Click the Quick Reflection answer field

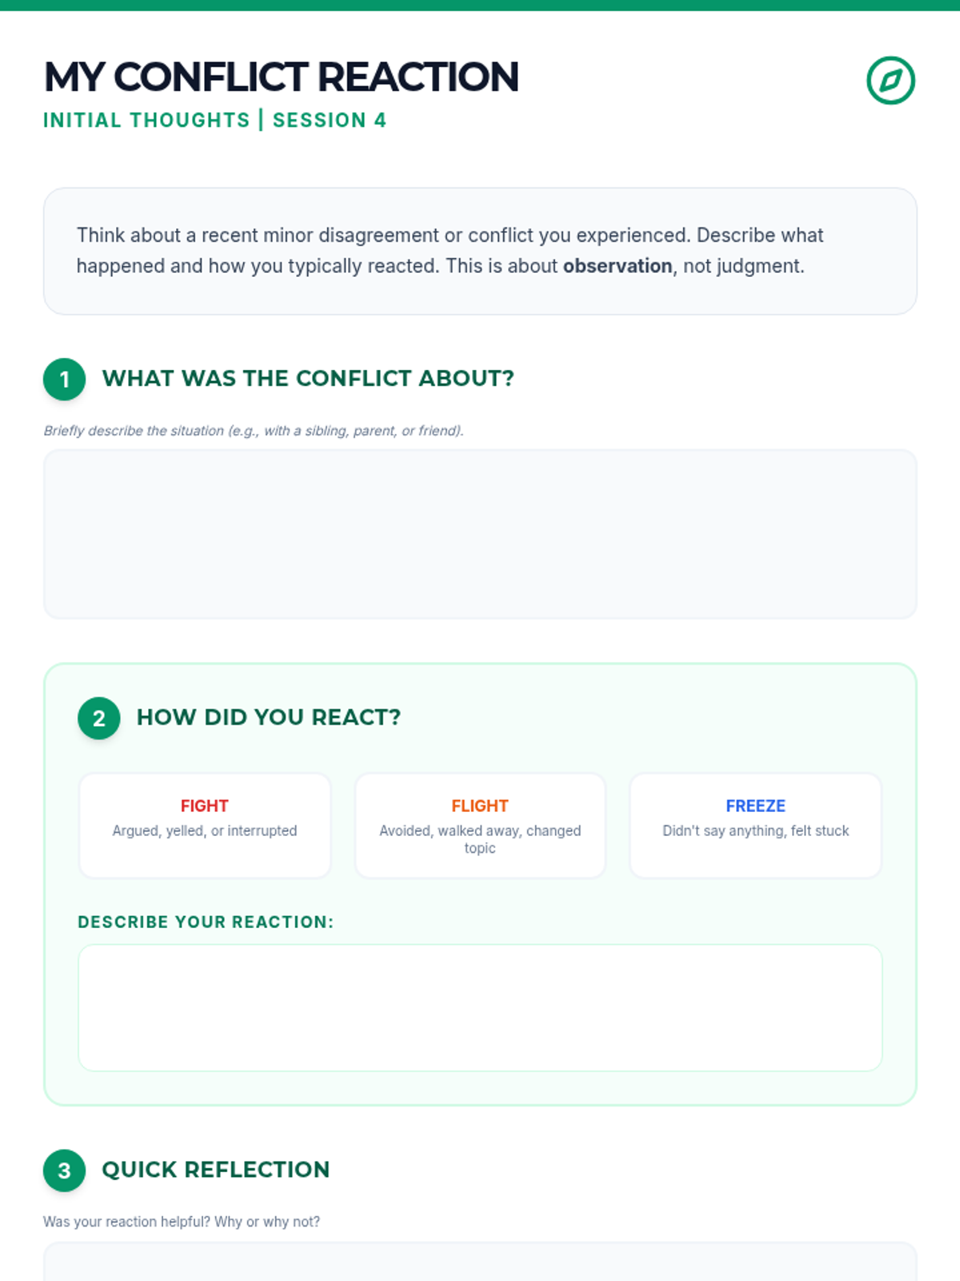(x=480, y=1263)
